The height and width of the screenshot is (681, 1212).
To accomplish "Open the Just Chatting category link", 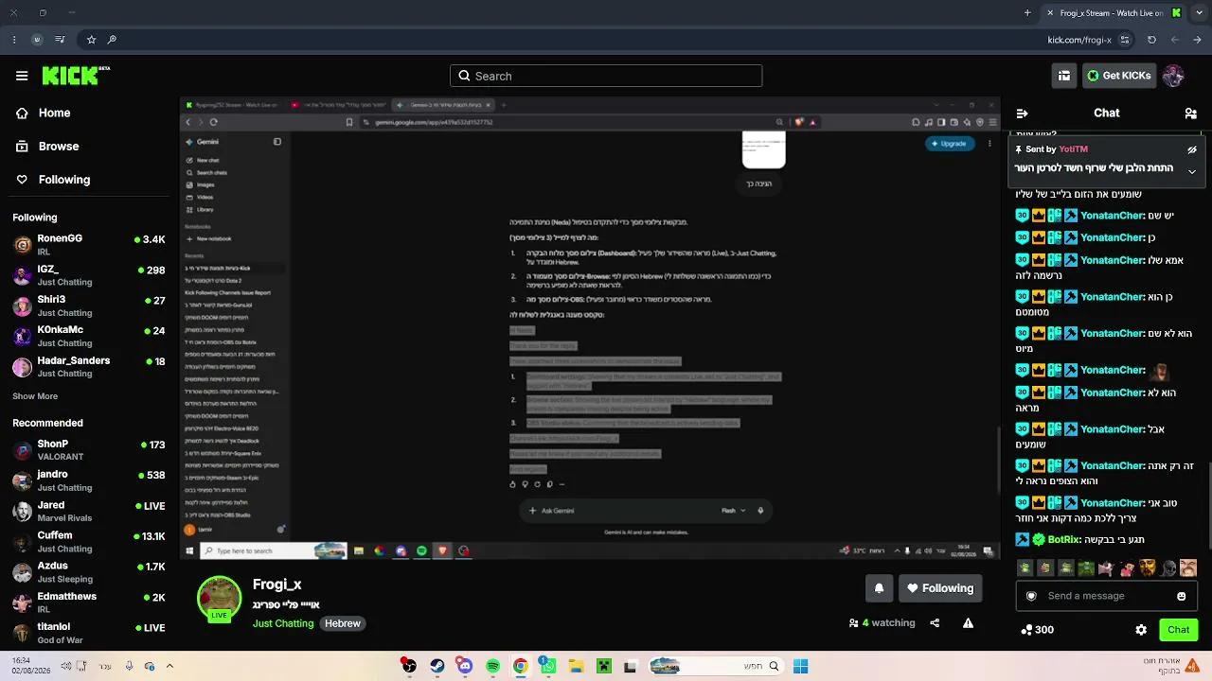I will coord(282,623).
